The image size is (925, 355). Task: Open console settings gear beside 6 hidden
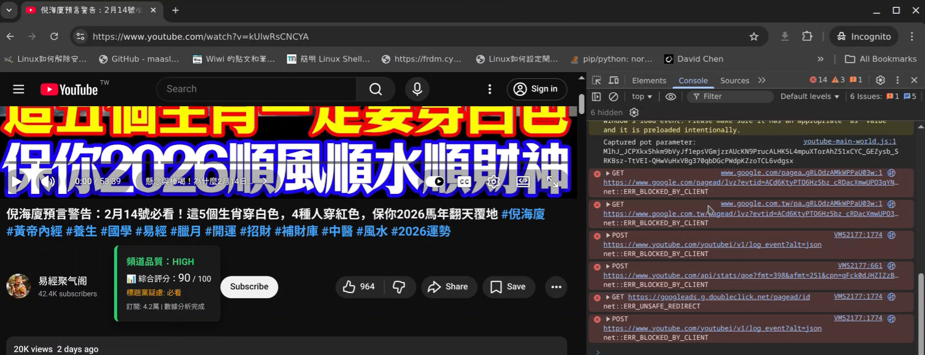[634, 113]
